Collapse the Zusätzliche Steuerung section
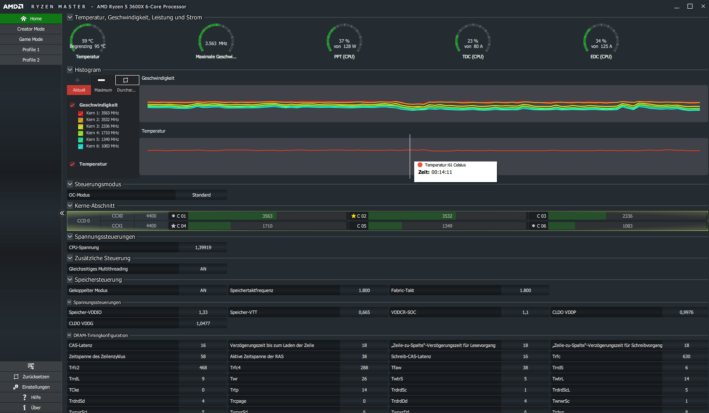The image size is (709, 413). click(70, 258)
